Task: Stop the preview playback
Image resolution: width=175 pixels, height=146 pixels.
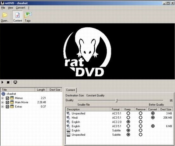Action: pos(8,82)
